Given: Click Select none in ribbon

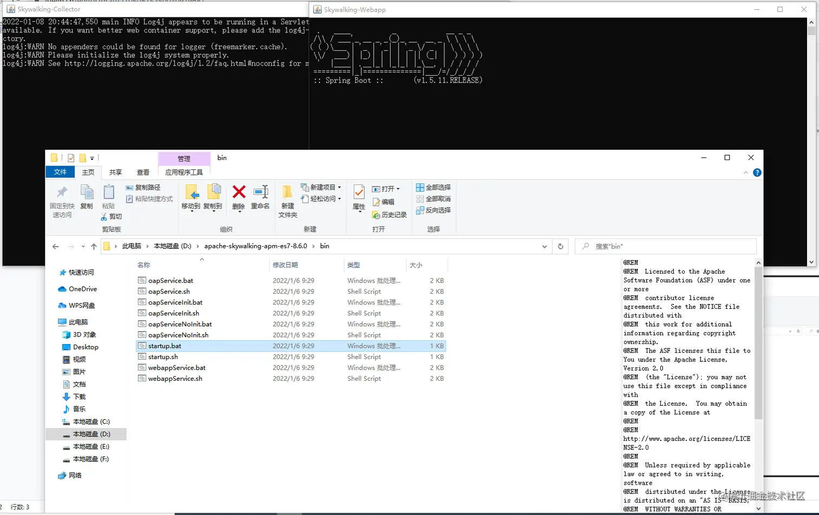Looking at the screenshot, I should (x=433, y=199).
